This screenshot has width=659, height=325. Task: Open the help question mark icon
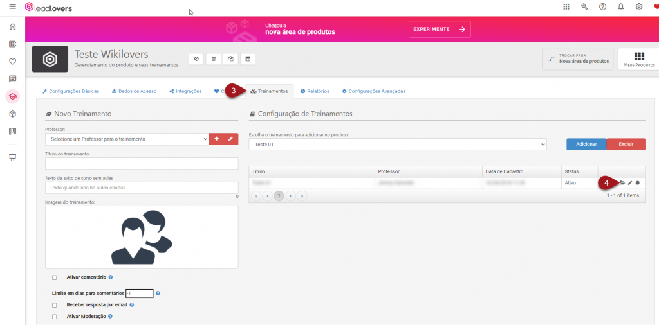(602, 7)
